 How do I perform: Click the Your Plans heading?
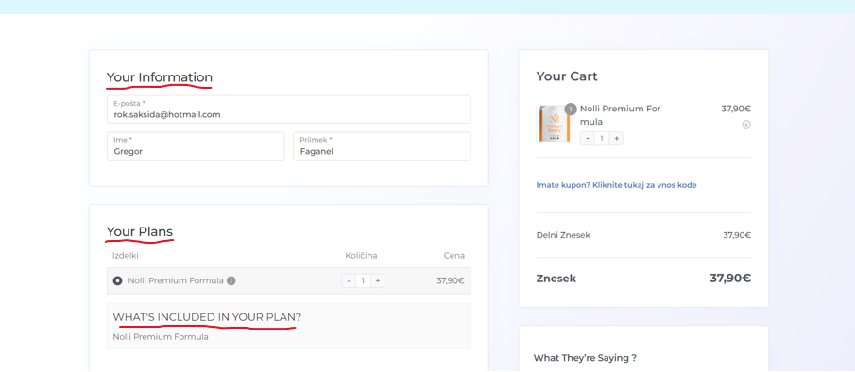tap(140, 232)
